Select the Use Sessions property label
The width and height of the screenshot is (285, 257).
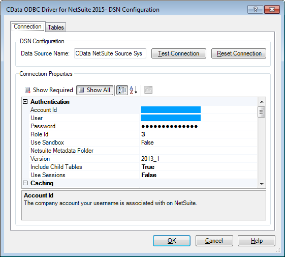(x=48, y=175)
